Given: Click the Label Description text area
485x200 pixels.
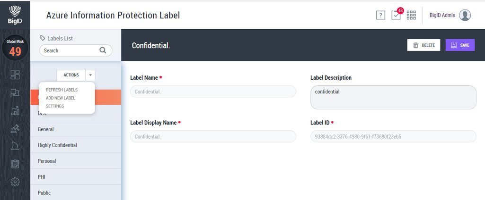Looking at the screenshot, I should click(393, 97).
